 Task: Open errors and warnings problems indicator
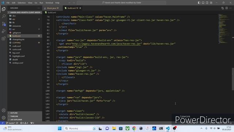[24, 123]
